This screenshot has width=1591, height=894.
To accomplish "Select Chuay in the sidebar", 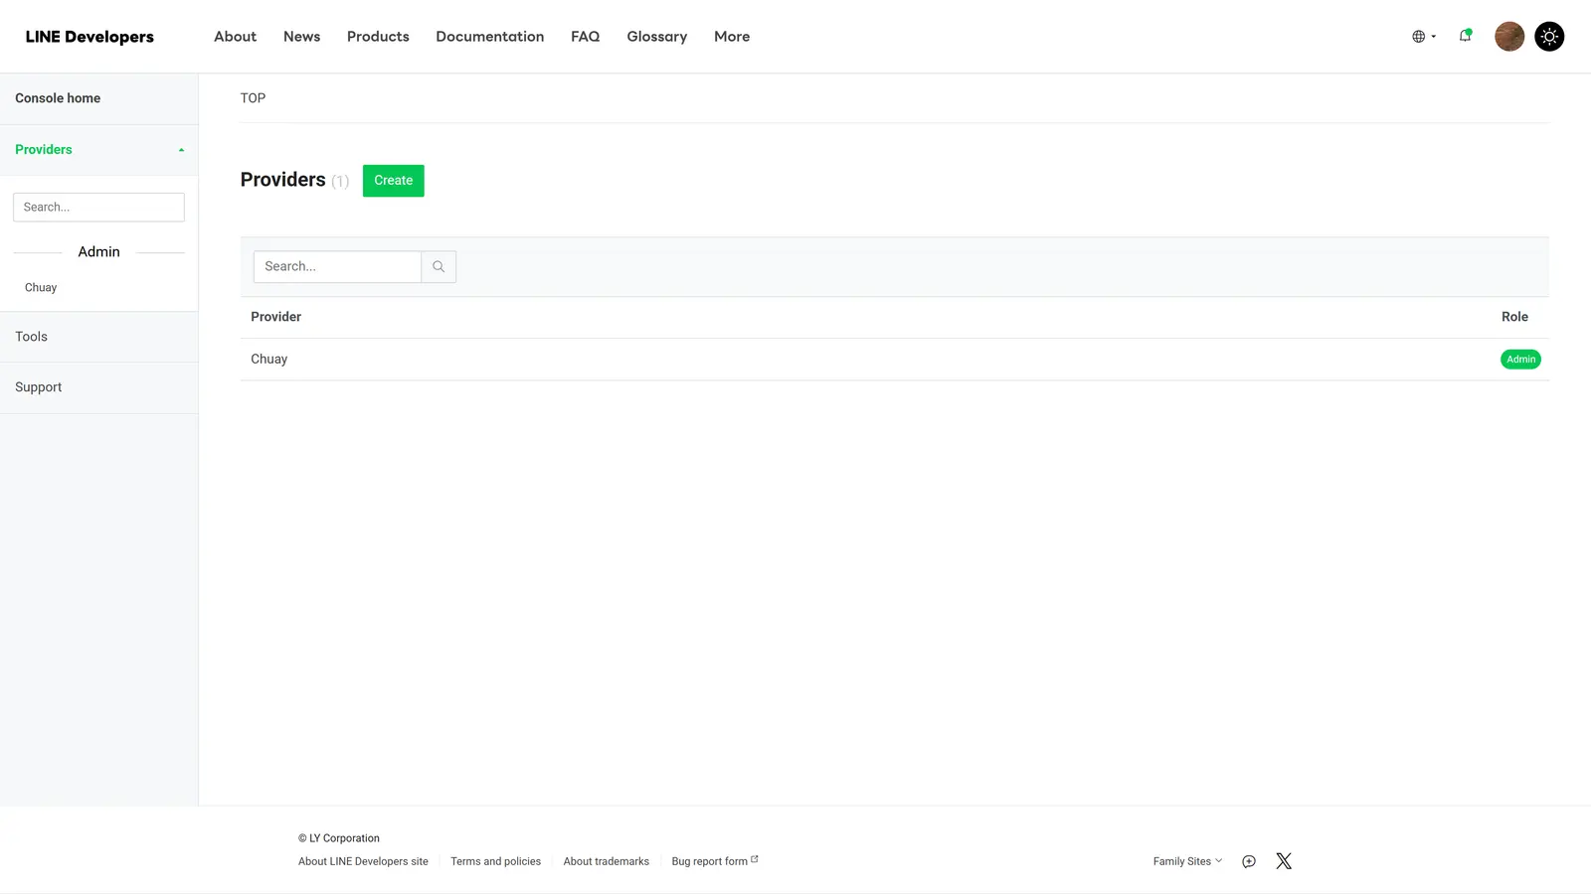I will pyautogui.click(x=41, y=288).
